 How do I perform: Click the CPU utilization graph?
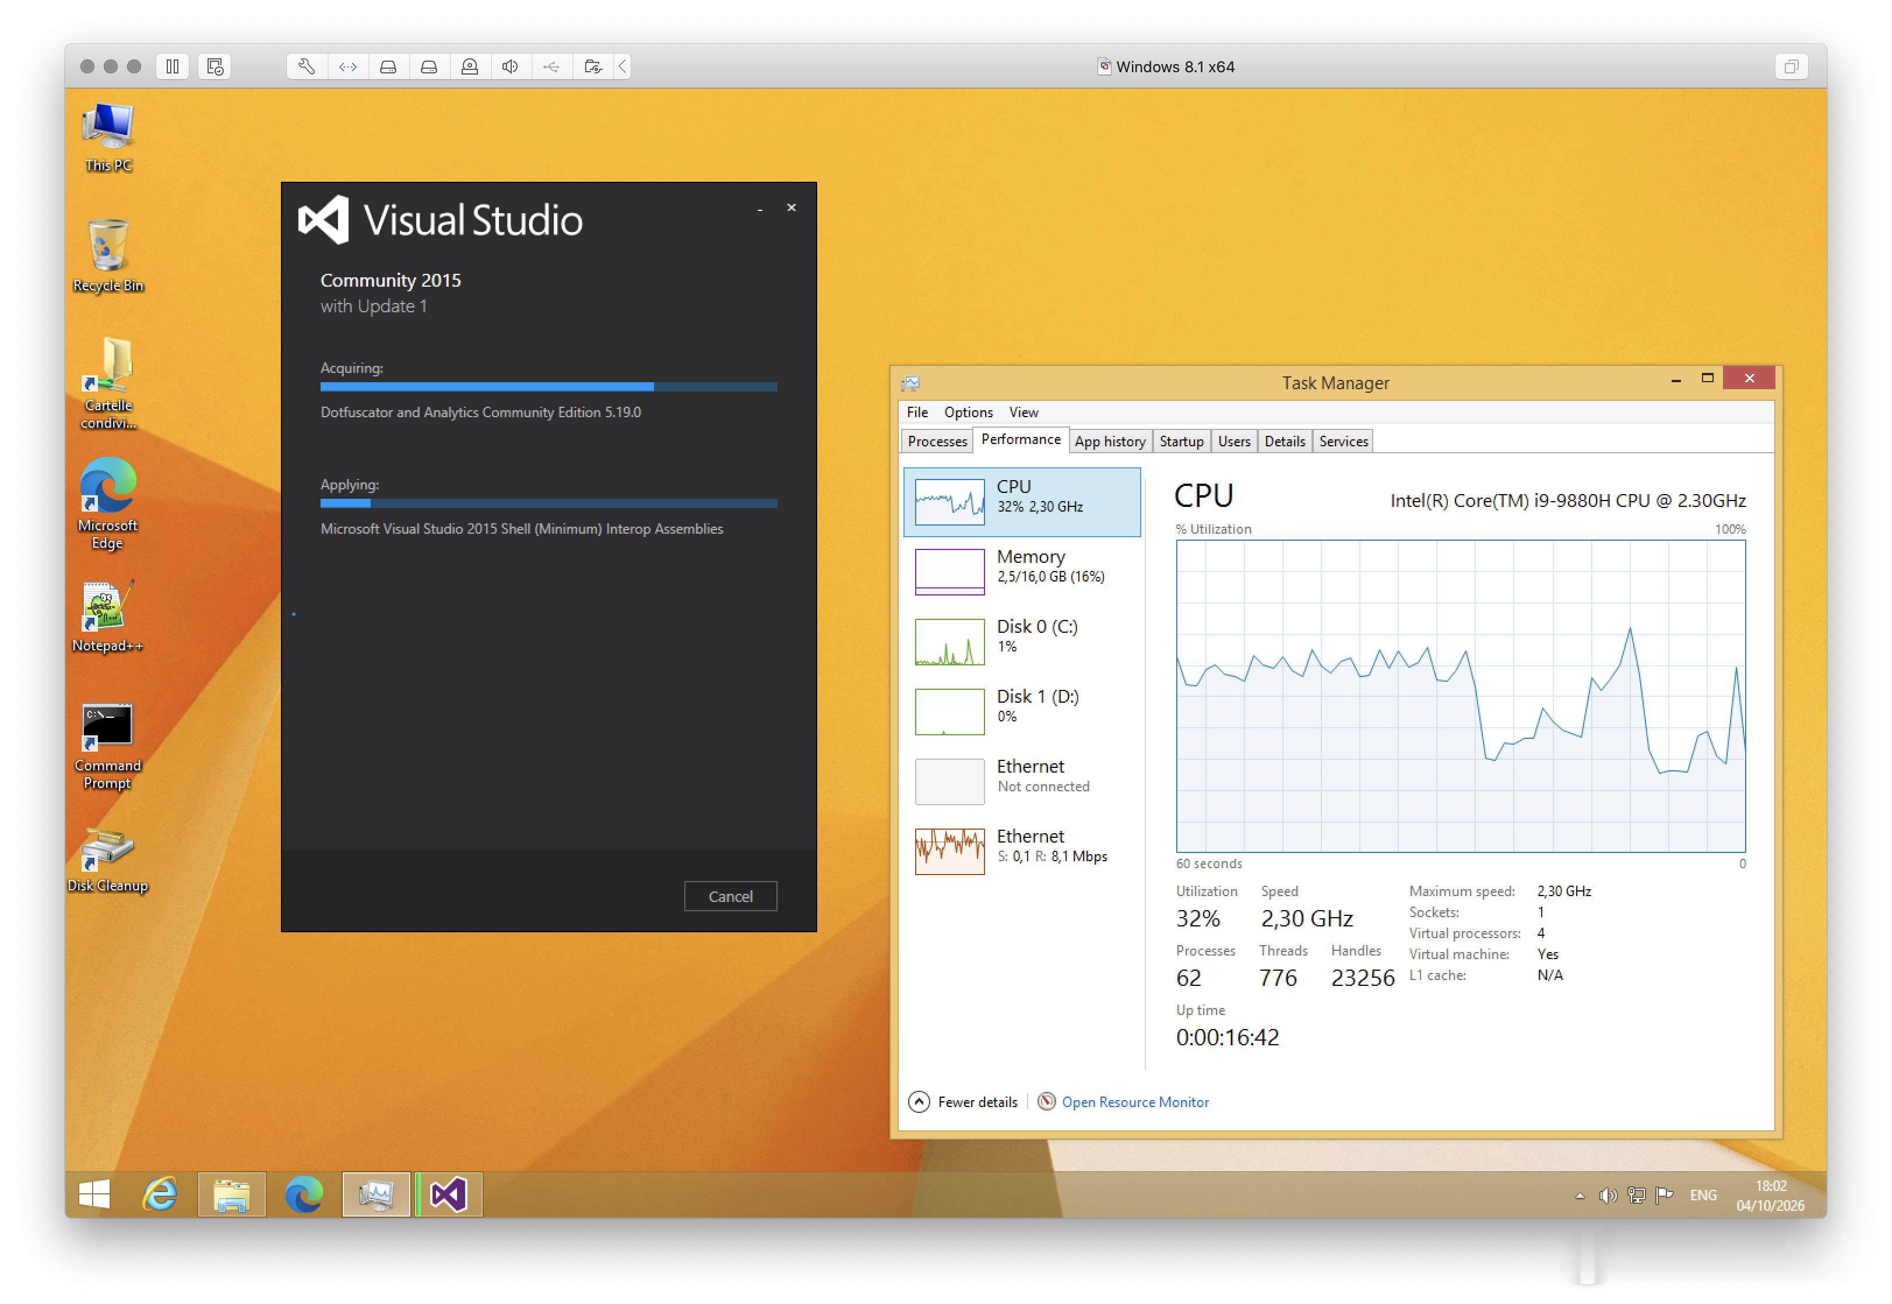[x=1461, y=696]
